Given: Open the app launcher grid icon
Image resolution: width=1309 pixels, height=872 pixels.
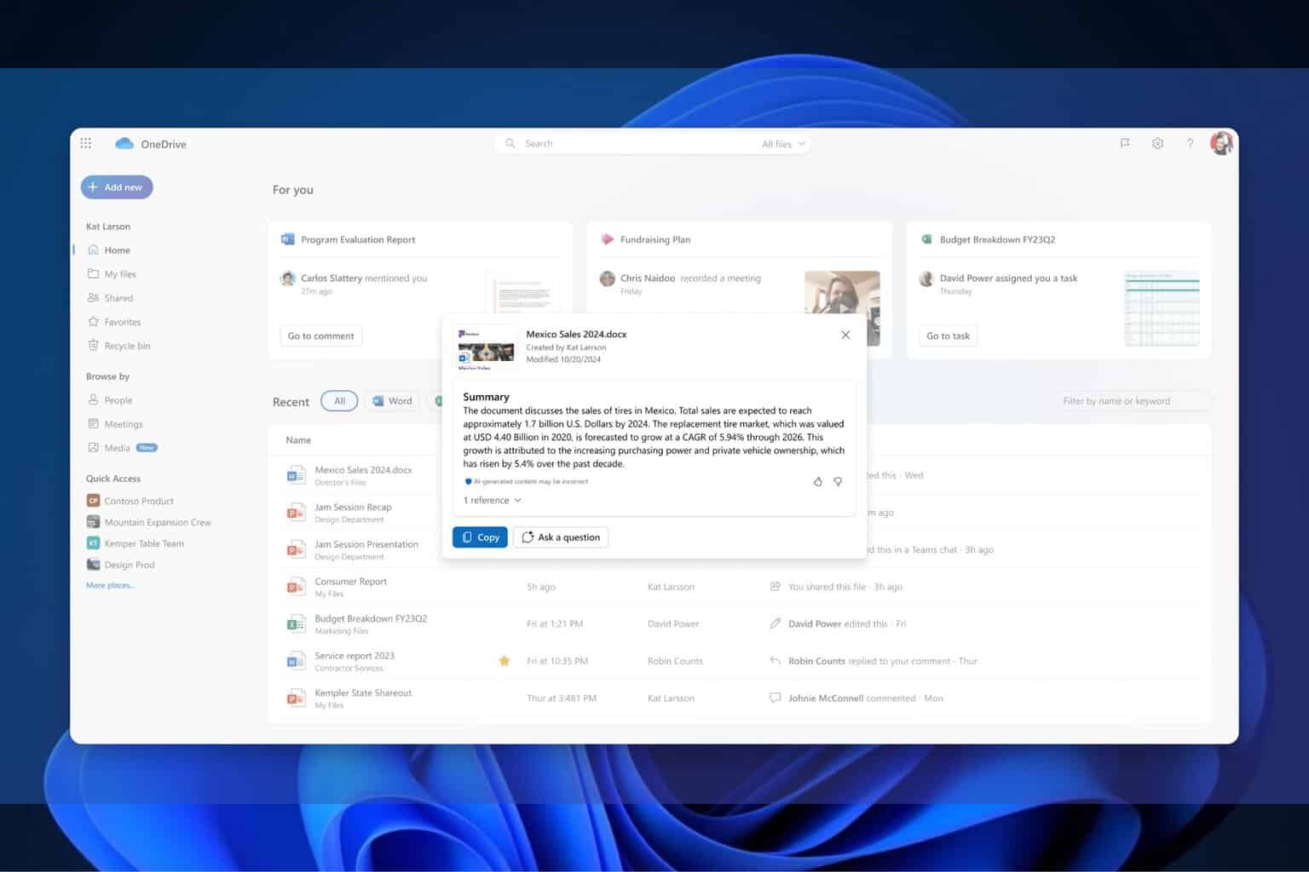Looking at the screenshot, I should tap(85, 143).
